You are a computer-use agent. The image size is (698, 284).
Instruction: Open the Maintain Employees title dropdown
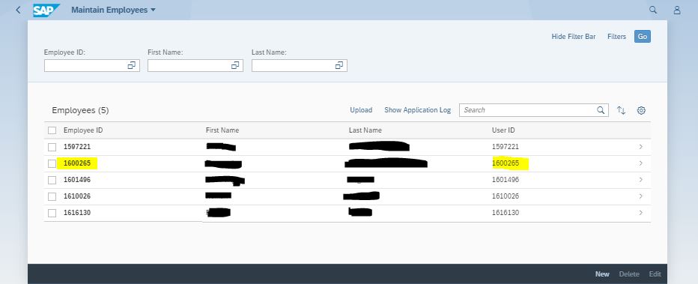114,10
